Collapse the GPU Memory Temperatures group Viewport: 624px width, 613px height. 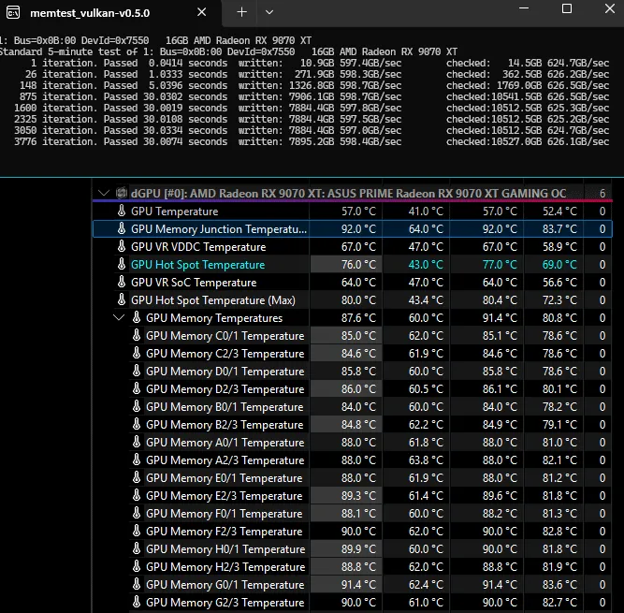(x=119, y=317)
